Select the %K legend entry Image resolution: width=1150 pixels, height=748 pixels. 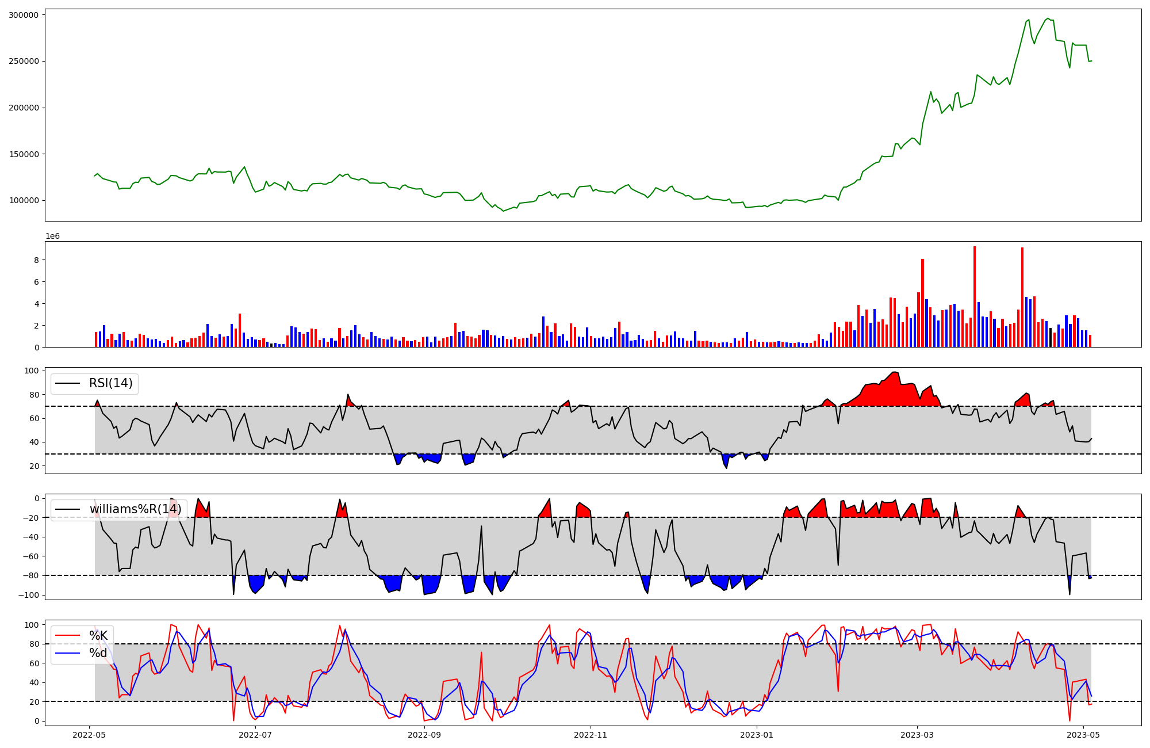coord(98,635)
